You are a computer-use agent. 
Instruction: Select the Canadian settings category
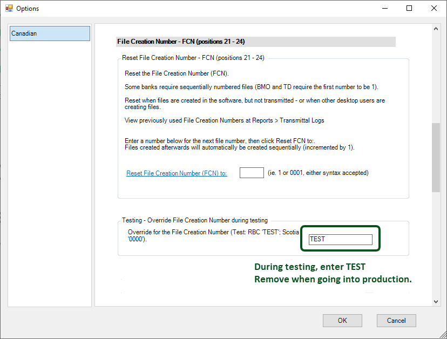click(49, 33)
